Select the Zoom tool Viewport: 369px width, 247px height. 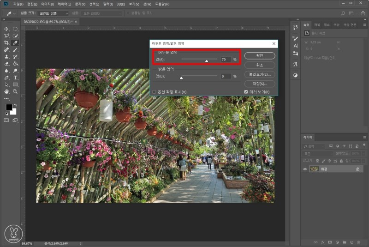click(x=15, y=91)
